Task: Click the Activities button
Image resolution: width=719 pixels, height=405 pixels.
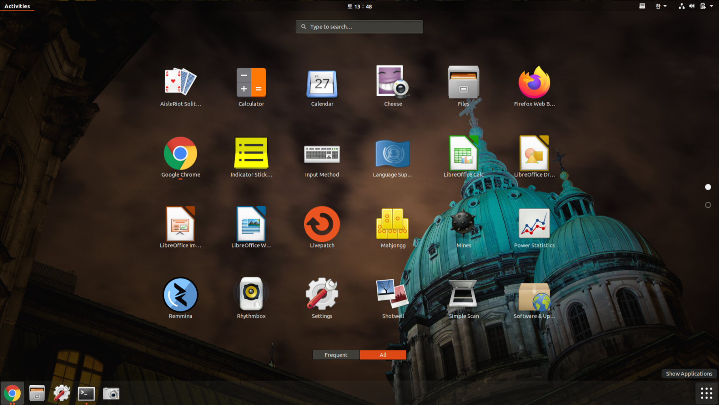Action: tap(17, 6)
